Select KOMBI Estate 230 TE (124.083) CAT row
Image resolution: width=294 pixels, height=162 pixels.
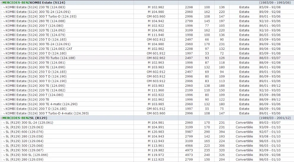click(x=147, y=49)
